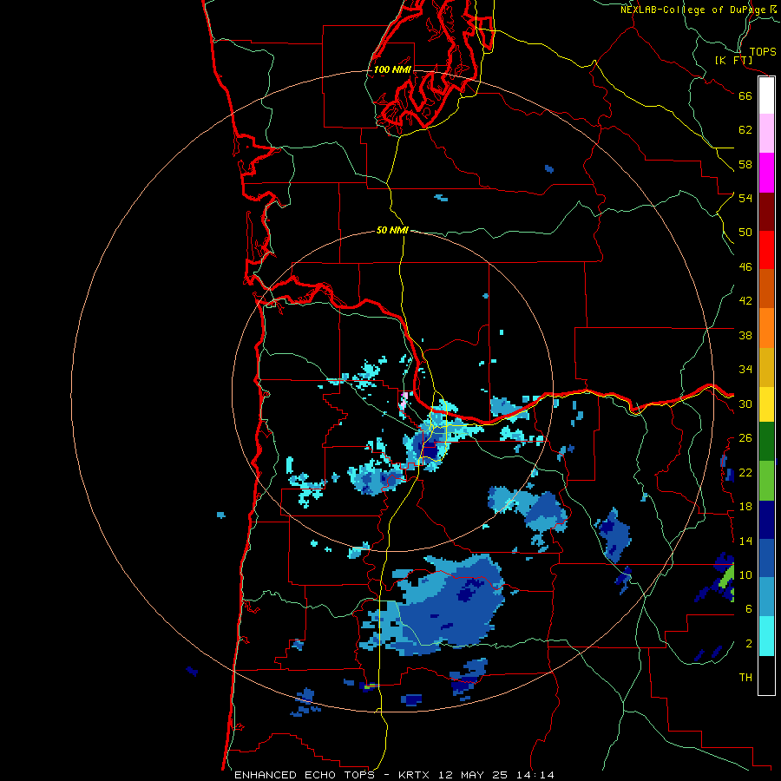Click the 12 MAY 25 date stamp
Image resolution: width=781 pixels, height=781 pixels.
[473, 775]
